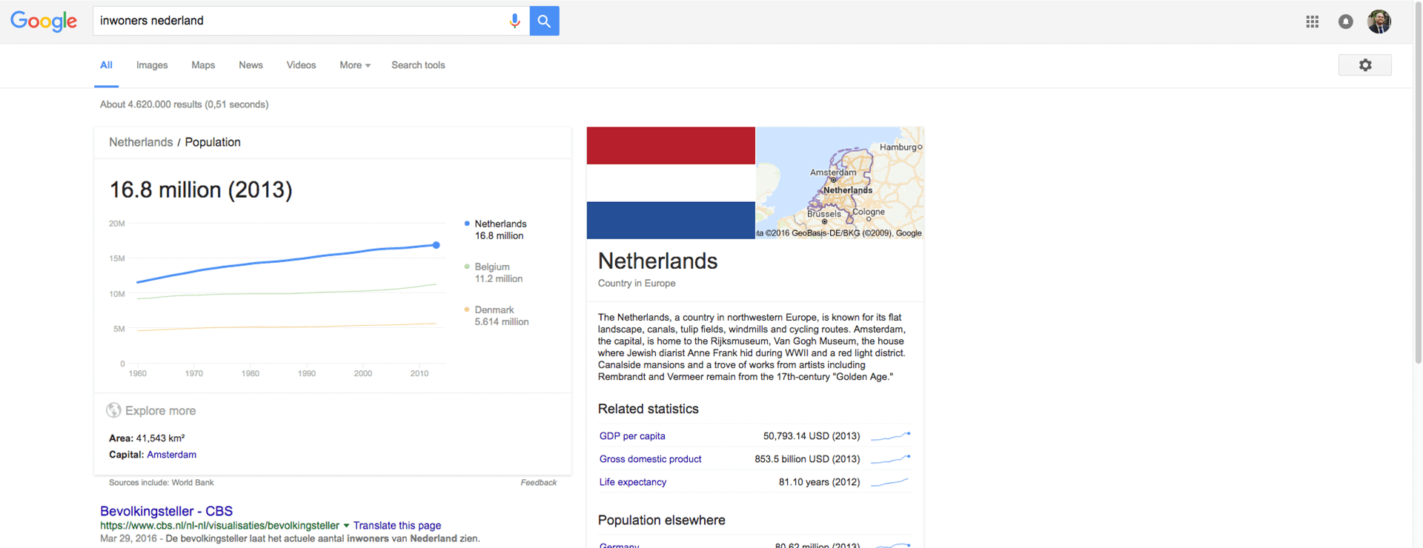Toggle Belgium series in population chart
The width and height of the screenshot is (1423, 548).
tap(492, 267)
